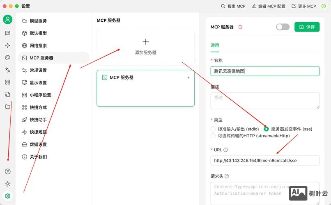
Task: Open 快捷方式 settings section
Action: 54,107
